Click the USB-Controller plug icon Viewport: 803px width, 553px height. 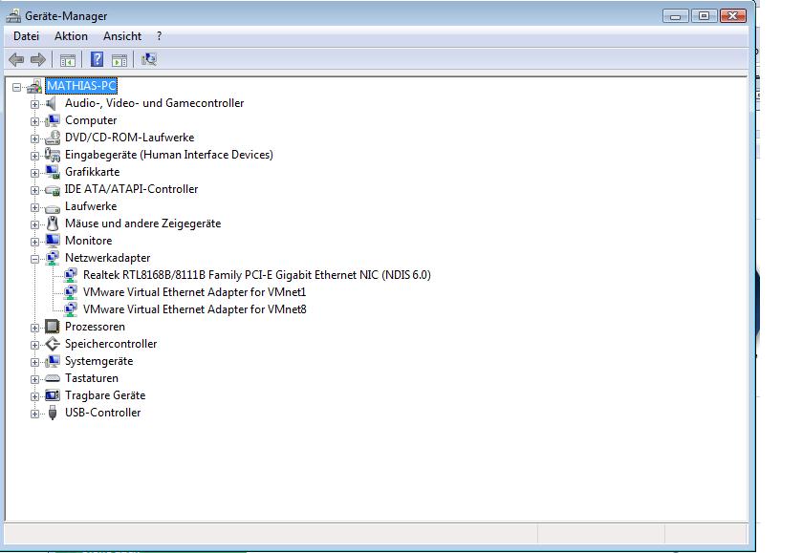53,413
